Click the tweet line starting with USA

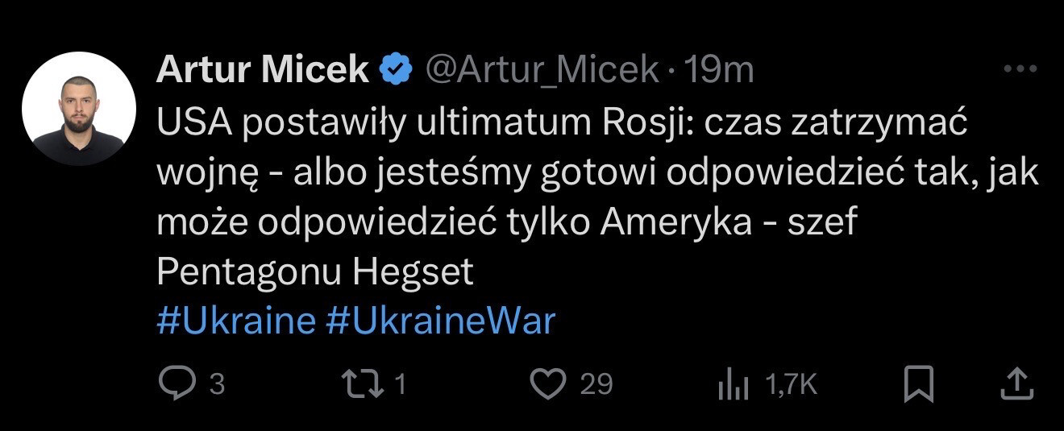coord(561,124)
